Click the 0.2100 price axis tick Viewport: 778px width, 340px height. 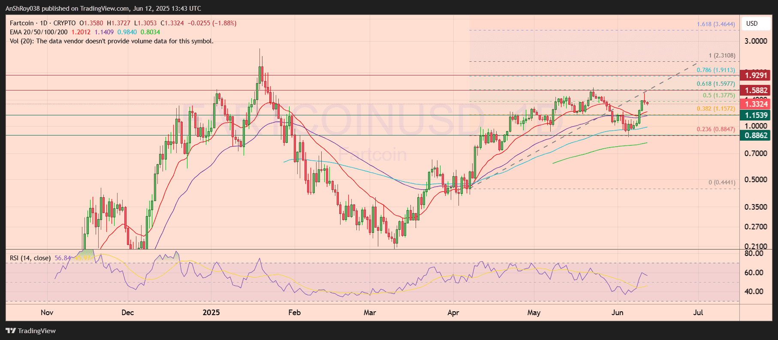[x=756, y=246]
